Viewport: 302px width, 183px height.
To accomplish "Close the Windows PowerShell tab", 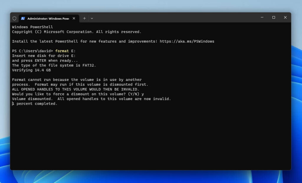I will 74,18.
